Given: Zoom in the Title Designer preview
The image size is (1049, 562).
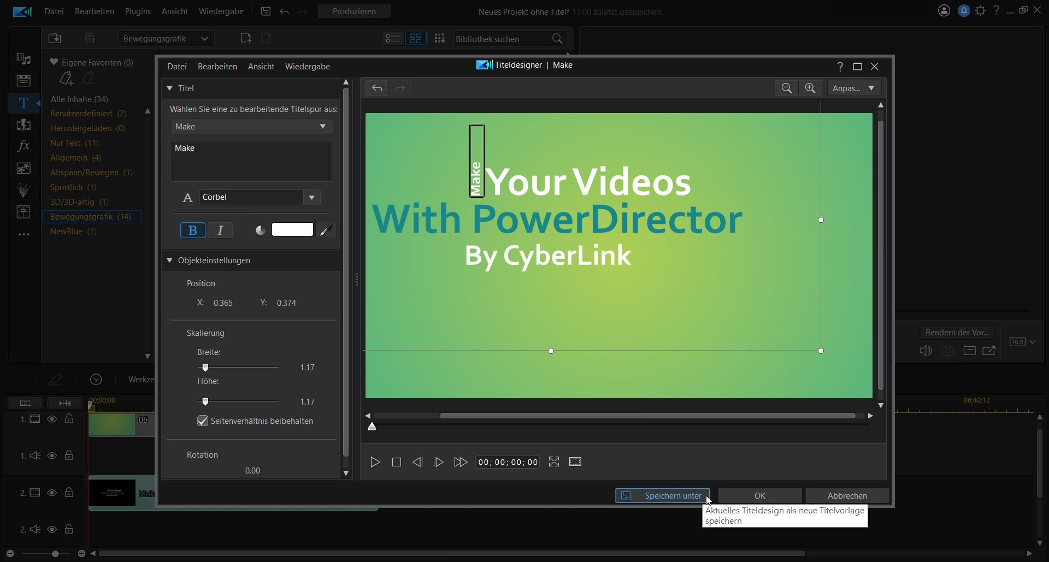Looking at the screenshot, I should point(810,88).
